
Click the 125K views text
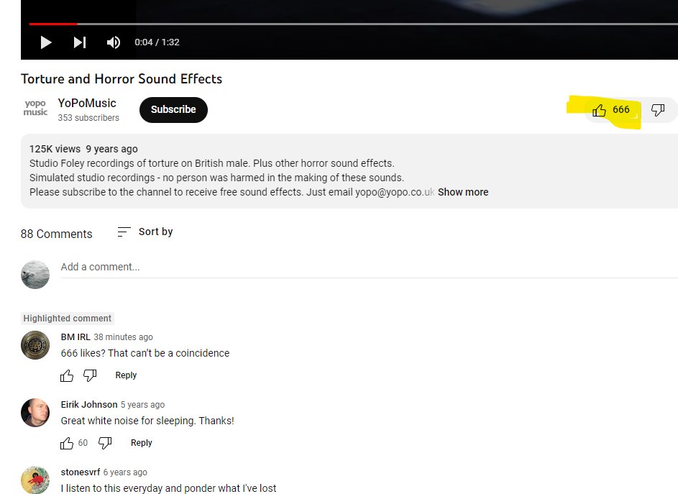(x=55, y=149)
